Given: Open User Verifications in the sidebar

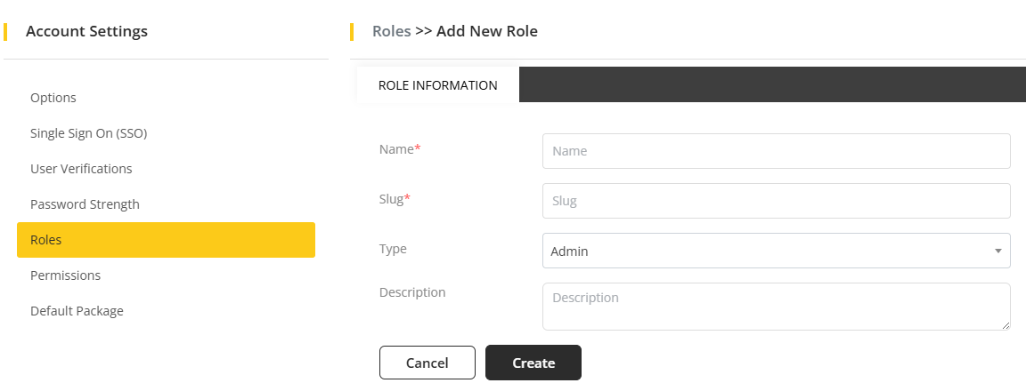Looking at the screenshot, I should (x=81, y=169).
